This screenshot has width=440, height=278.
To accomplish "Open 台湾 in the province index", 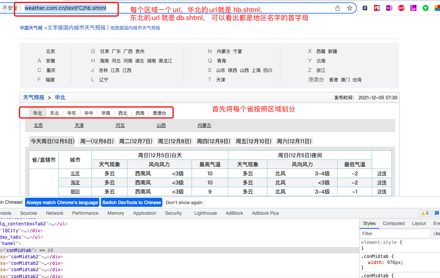I will [357, 80].
